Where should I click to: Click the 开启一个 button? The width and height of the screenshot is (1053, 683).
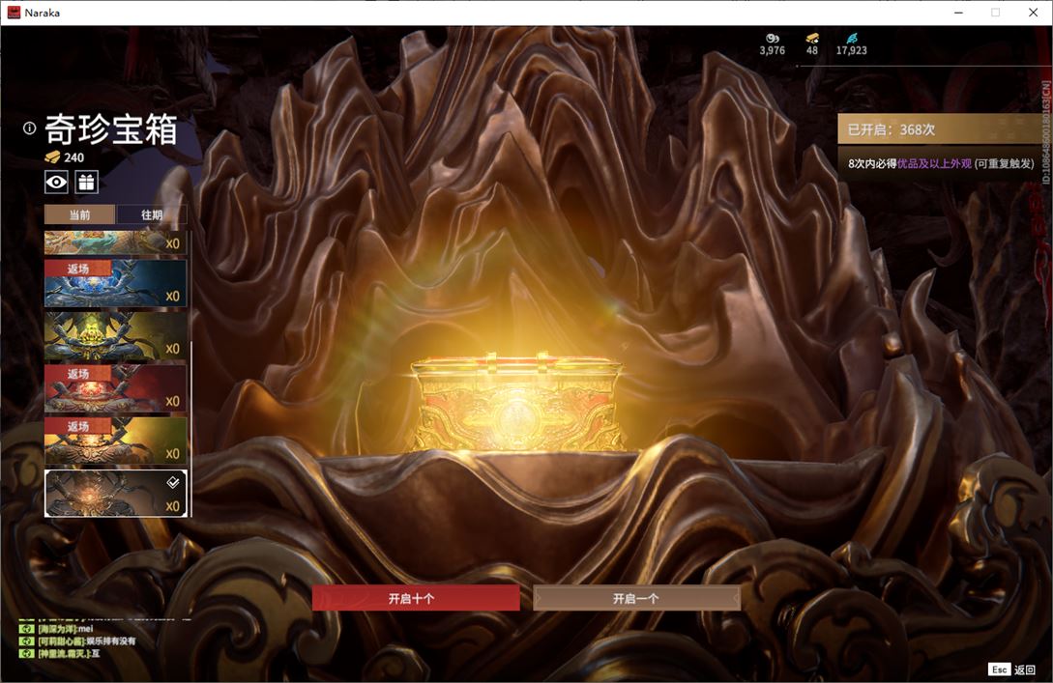(636, 598)
